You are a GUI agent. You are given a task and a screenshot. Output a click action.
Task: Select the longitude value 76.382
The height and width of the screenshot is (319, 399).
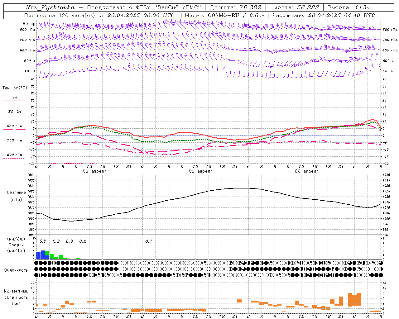250,7
